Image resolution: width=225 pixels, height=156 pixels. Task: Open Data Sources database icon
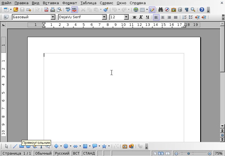click(x=180, y=10)
